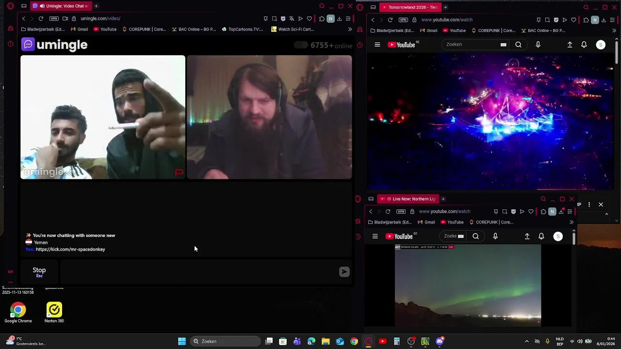Screen dimensions: 621x349
Task: Pin the tab icon in Tomorrowland window toolbar
Action: (539, 20)
